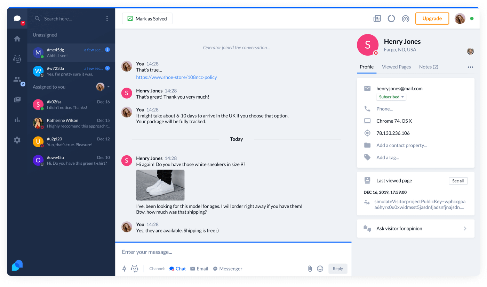Screen dimensions: 487x287
Task: Select Chat as the reply channel
Action: [x=177, y=269]
